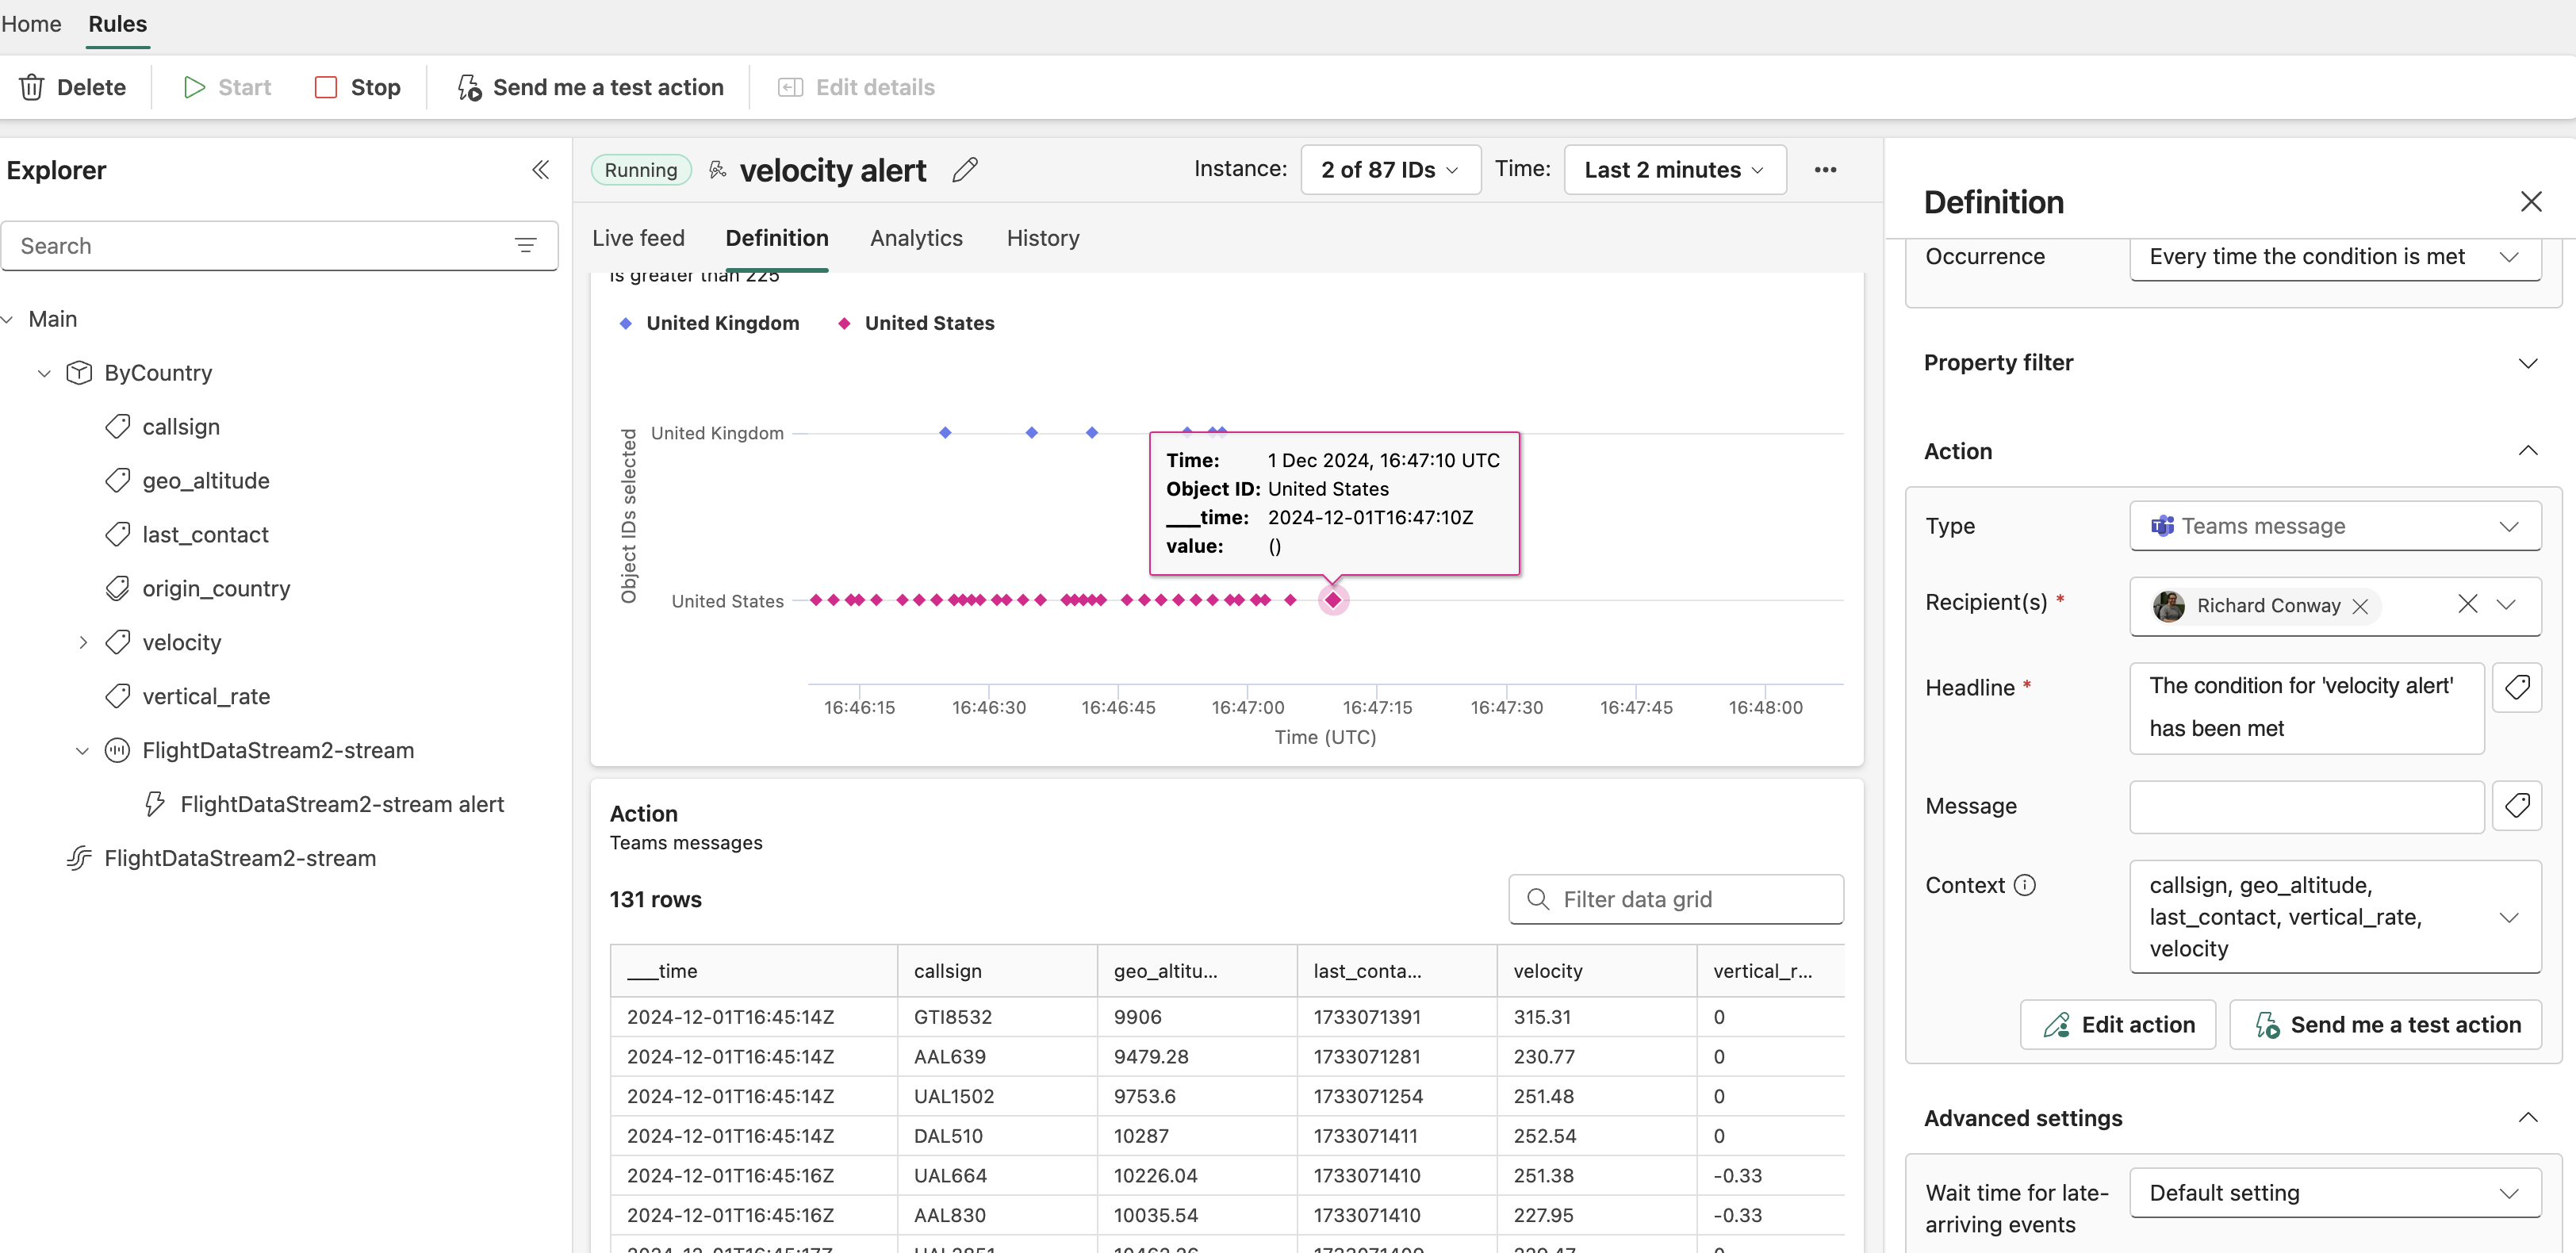The height and width of the screenshot is (1253, 2576).
Task: Open the History tab
Action: click(1043, 238)
